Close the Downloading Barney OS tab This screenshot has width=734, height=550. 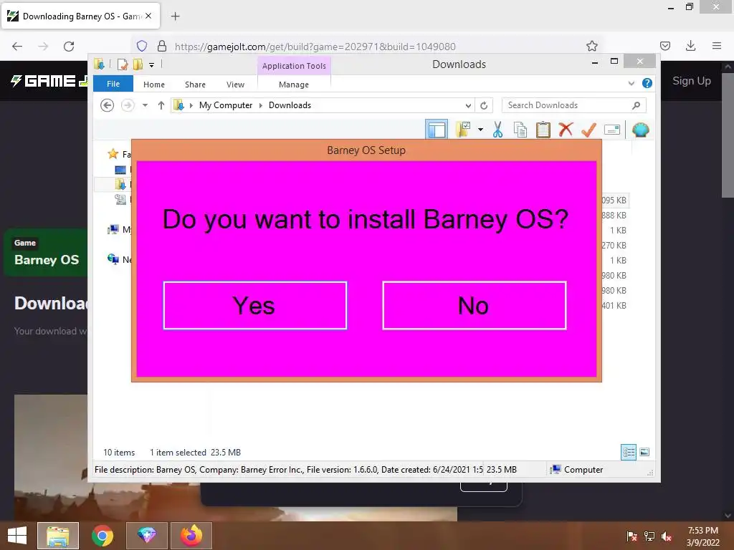click(x=148, y=16)
